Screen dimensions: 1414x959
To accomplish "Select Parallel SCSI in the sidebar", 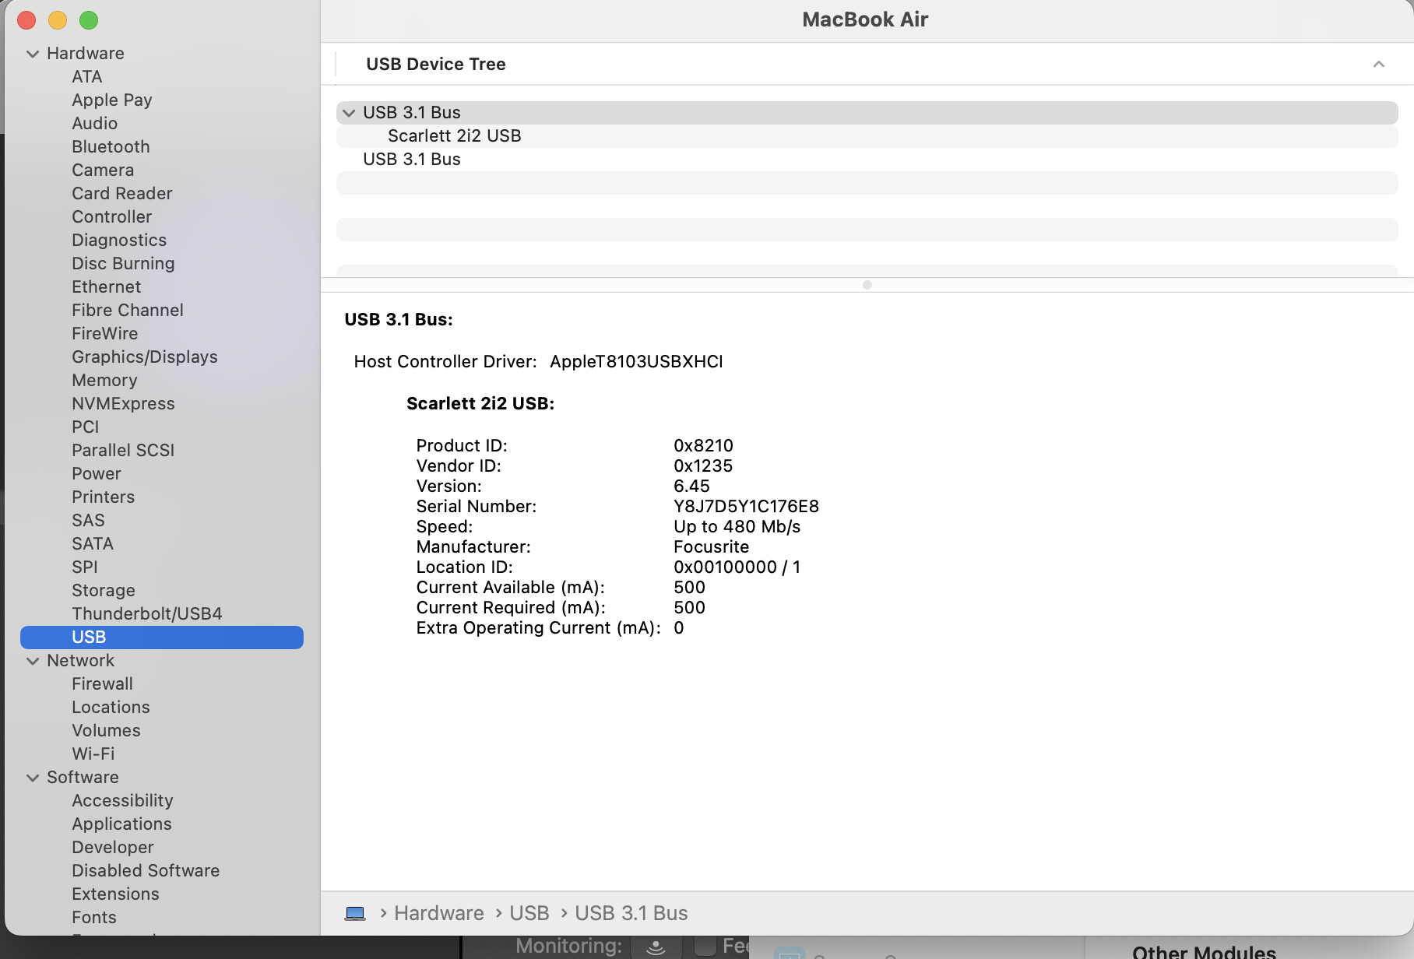I will [x=123, y=450].
